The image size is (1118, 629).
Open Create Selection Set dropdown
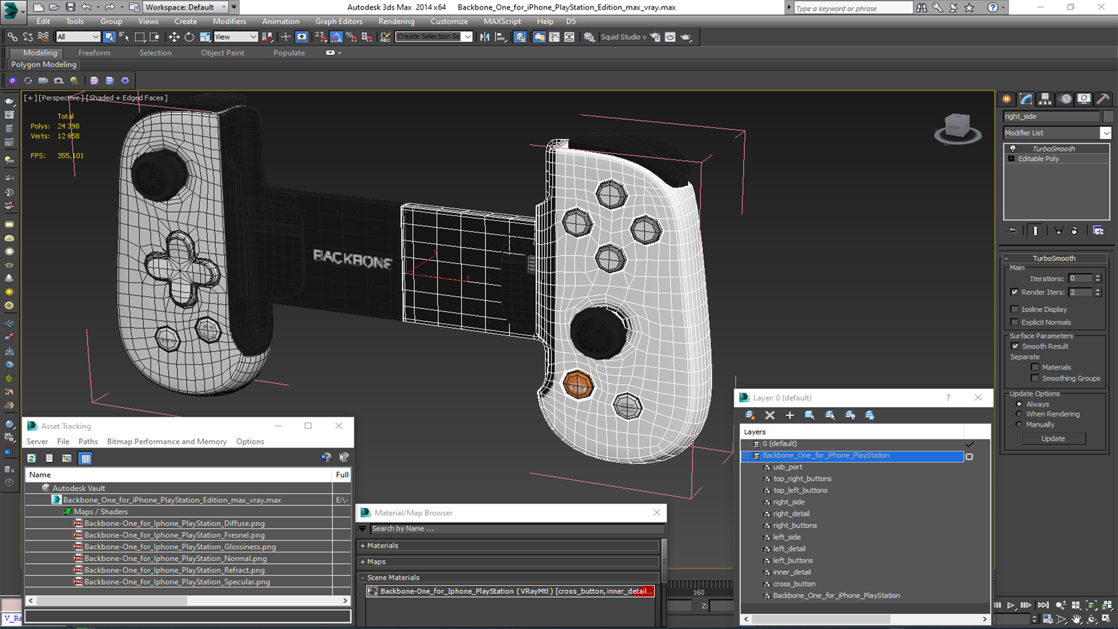pyautogui.click(x=468, y=37)
